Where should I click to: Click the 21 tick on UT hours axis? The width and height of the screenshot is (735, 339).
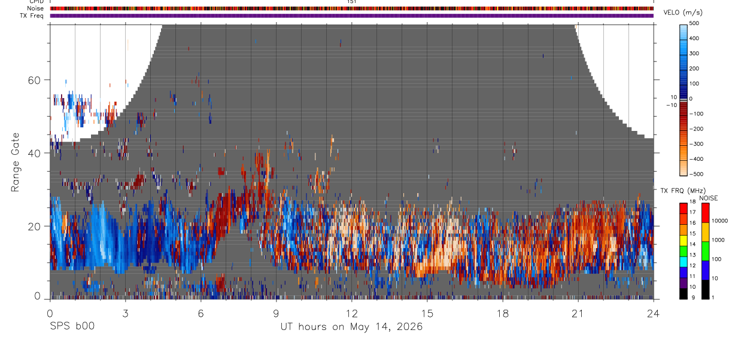point(578,312)
